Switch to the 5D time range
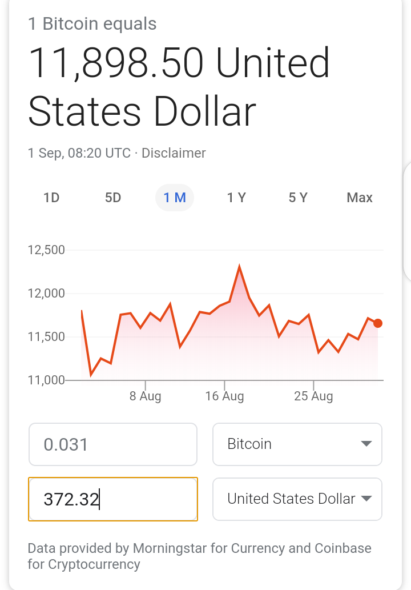This screenshot has height=590, width=411. point(113,198)
